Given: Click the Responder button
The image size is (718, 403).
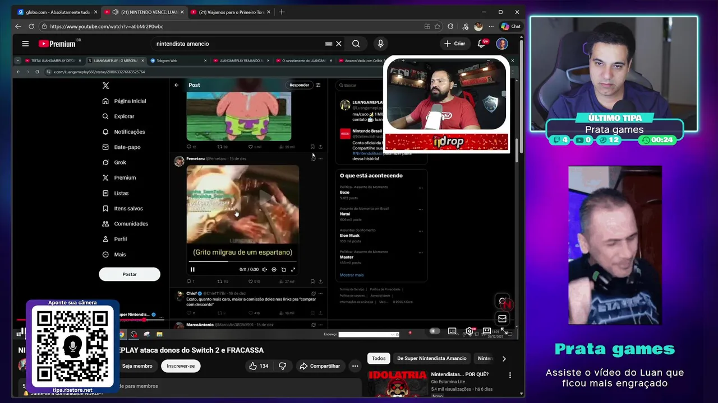Looking at the screenshot, I should tap(299, 85).
